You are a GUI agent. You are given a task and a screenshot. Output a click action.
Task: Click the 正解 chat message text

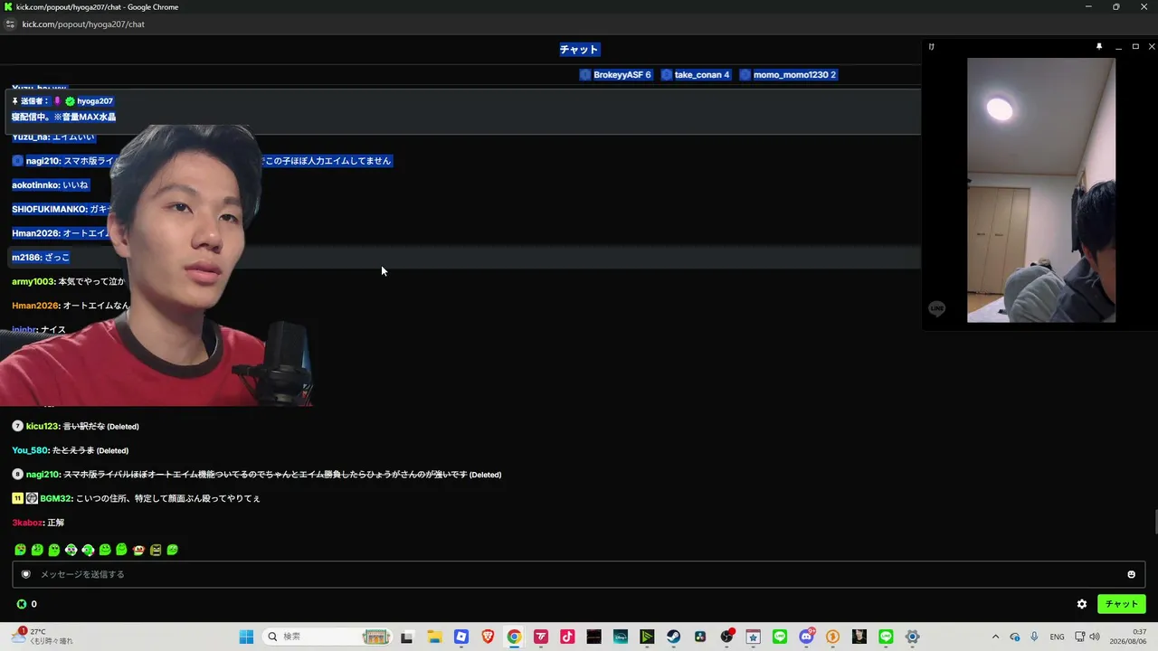click(56, 523)
